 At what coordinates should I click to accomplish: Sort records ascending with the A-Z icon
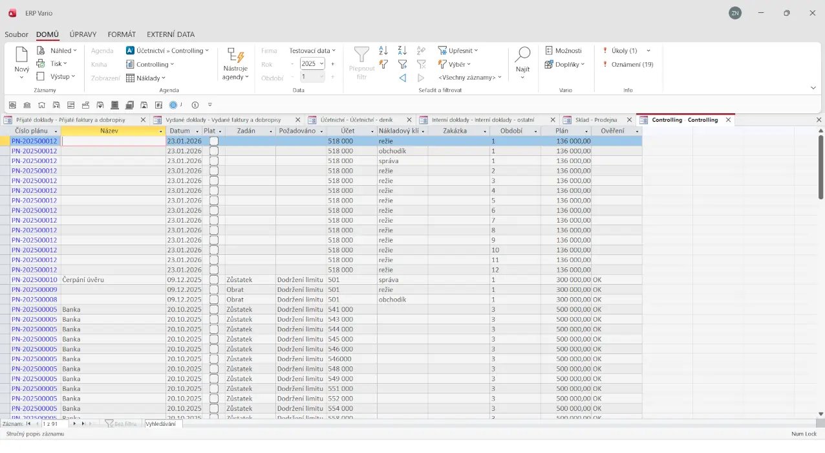click(383, 50)
